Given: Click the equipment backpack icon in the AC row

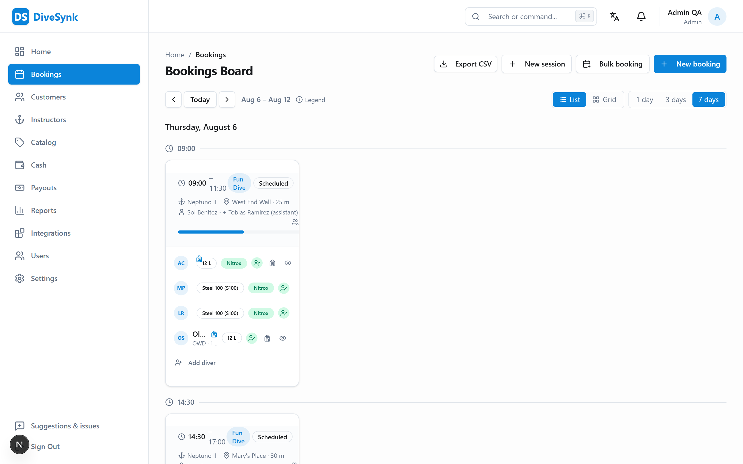Looking at the screenshot, I should click(x=272, y=263).
